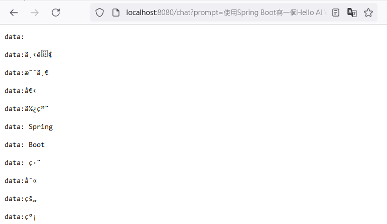Open the translate page icon
Image resolution: width=387 pixels, height=224 pixels.
coord(352,12)
